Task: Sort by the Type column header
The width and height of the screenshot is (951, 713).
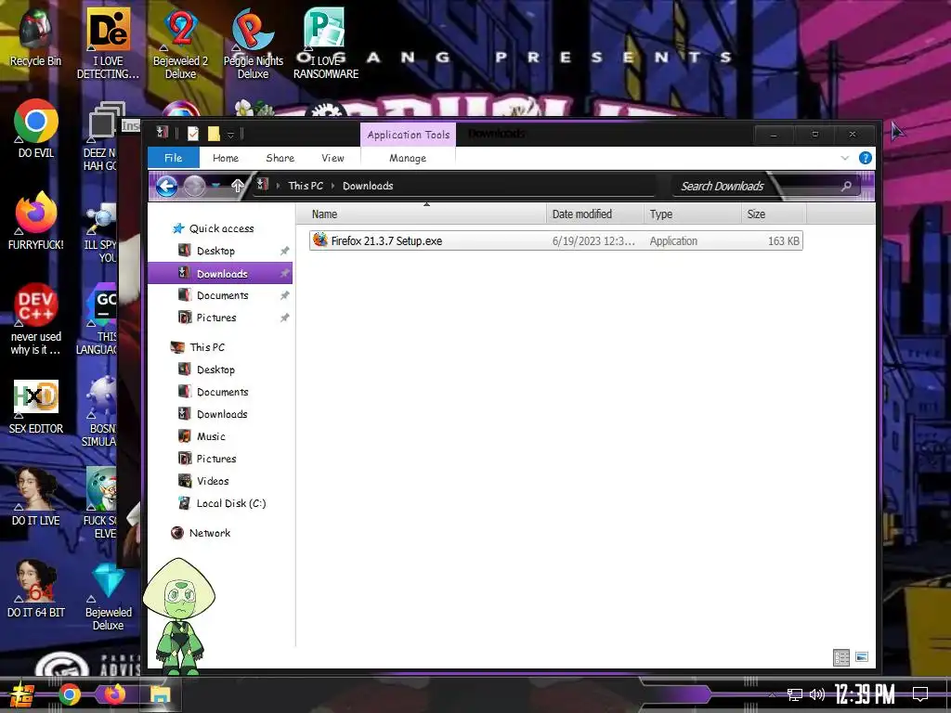Action: coord(692,214)
